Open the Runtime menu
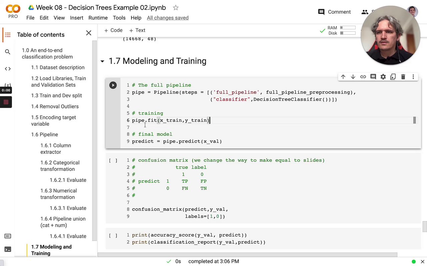Image resolution: width=427 pixels, height=266 pixels. 98,18
